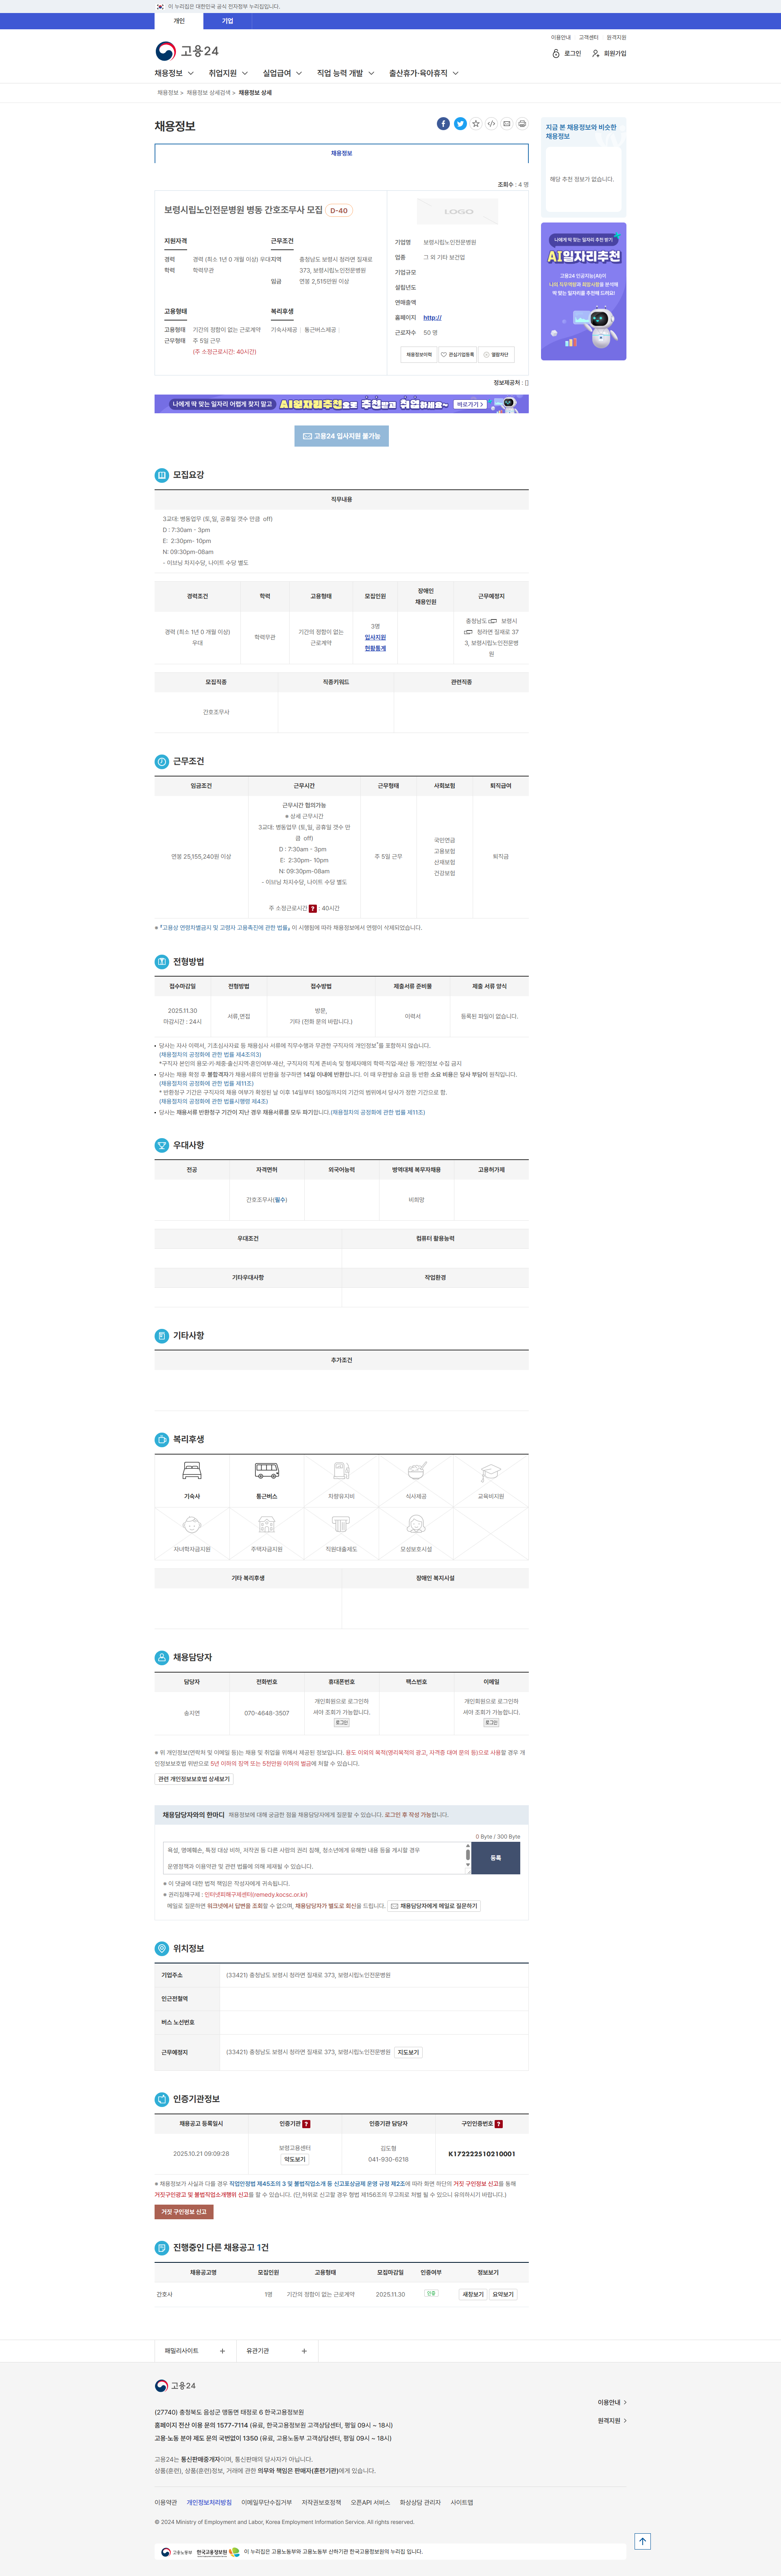Click 거짓 구인정보 신고 button

coord(184,2212)
